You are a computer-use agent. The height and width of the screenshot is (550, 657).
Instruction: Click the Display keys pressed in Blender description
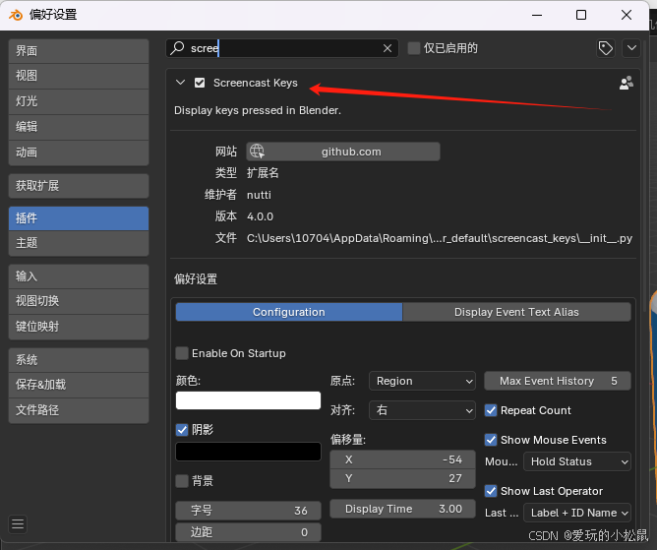[x=258, y=110]
